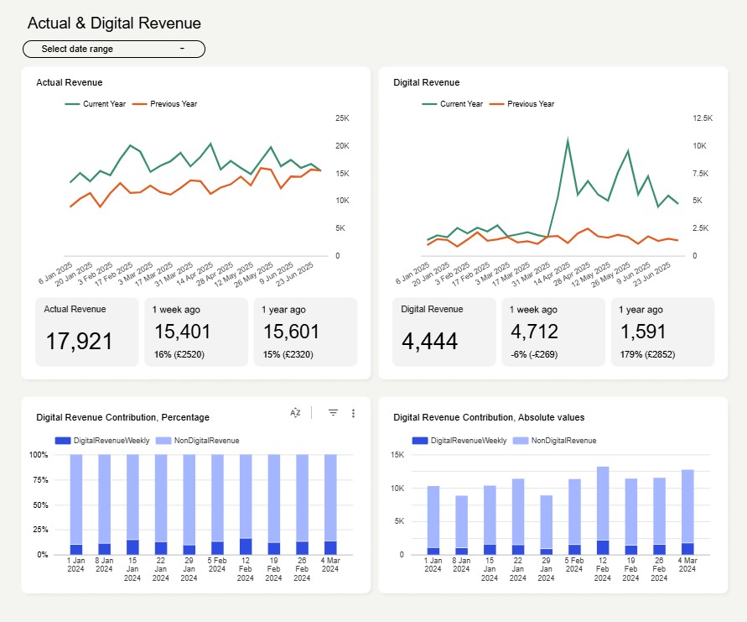Click the Actual Revenue 1 week ago scorecard
Image resolution: width=747 pixels, height=622 pixels.
click(195, 332)
